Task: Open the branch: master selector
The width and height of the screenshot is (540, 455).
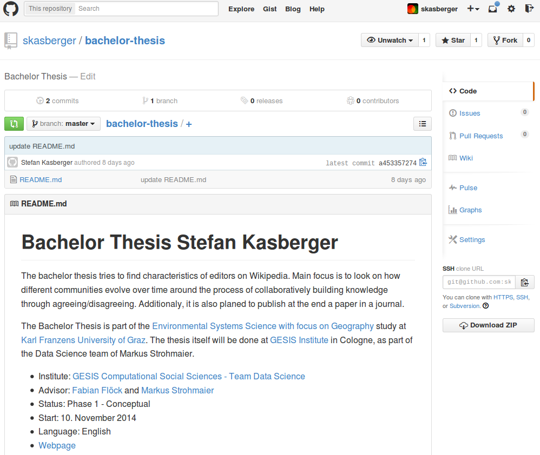Action: point(63,124)
